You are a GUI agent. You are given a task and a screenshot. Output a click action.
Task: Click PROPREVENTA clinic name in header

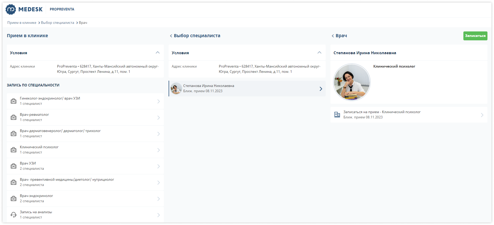pyautogui.click(x=62, y=9)
